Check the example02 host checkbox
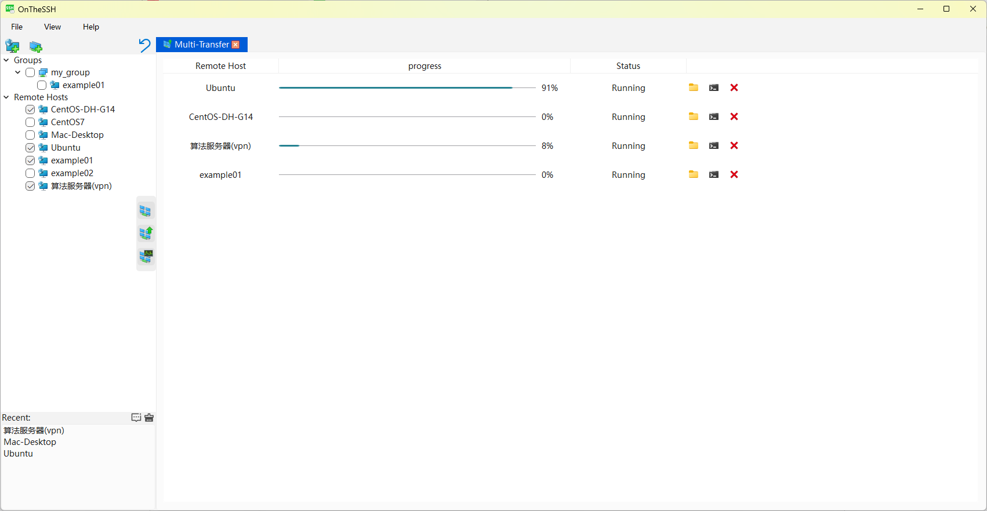This screenshot has height=511, width=987. [30, 173]
